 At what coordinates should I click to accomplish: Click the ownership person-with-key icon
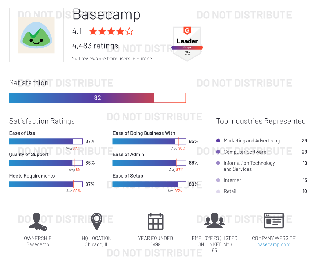[37, 221]
